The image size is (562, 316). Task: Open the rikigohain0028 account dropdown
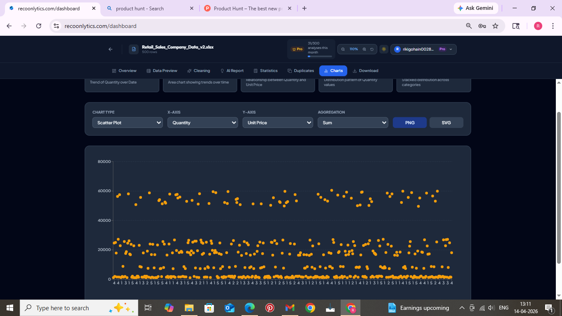coord(423,49)
